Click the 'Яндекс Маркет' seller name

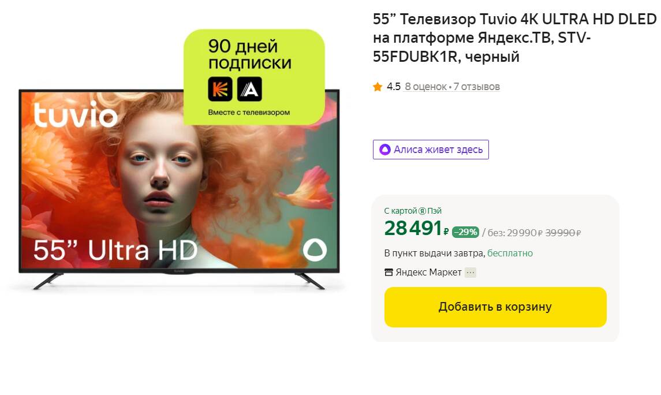(428, 273)
